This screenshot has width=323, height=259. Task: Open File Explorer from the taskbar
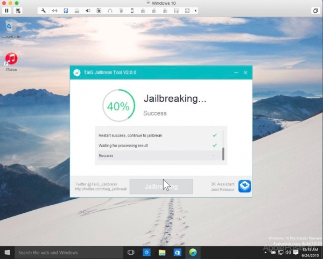[162, 253]
